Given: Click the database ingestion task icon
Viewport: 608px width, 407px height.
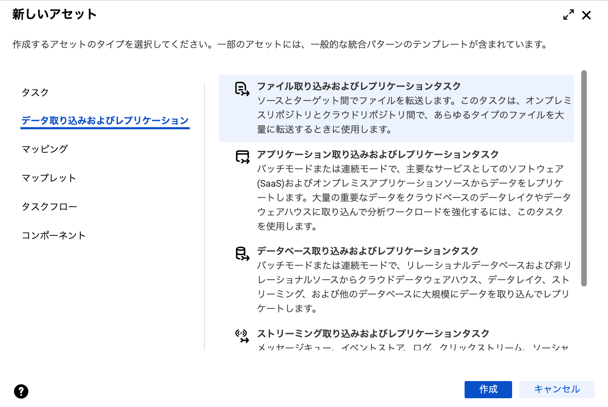Looking at the screenshot, I should (242, 254).
